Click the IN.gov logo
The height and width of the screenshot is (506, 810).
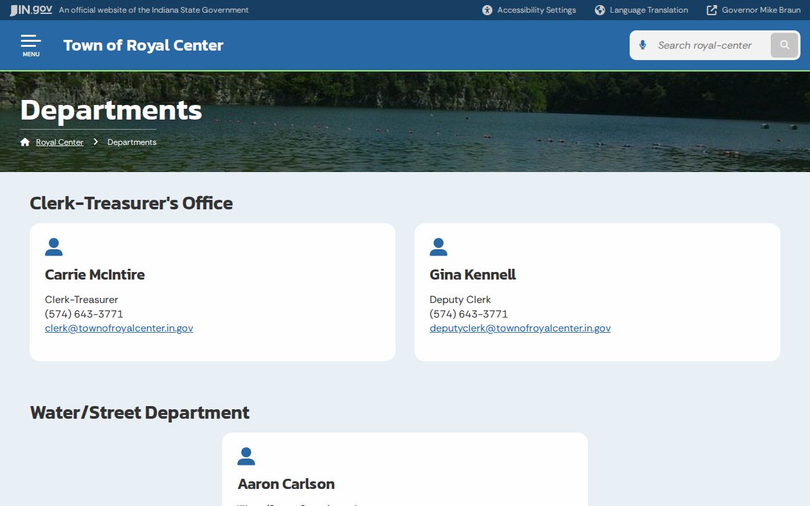30,9
